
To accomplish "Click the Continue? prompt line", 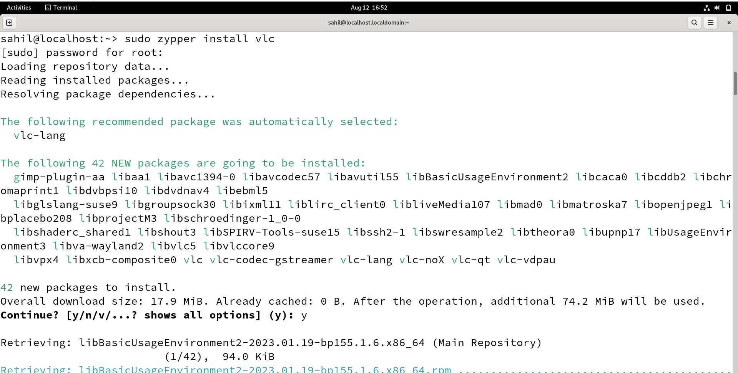I will [153, 315].
